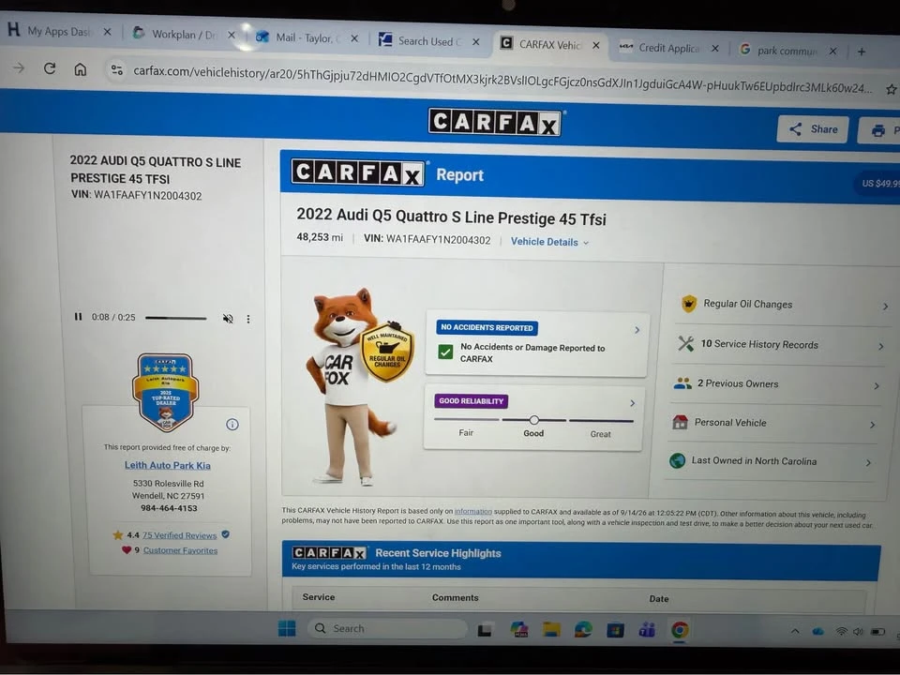Open the 75 Verified Reviews link

[180, 535]
